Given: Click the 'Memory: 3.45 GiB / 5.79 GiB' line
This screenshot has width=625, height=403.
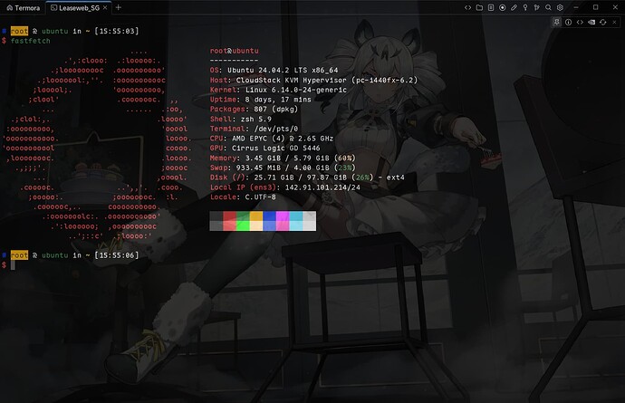Looking at the screenshot, I should pyautogui.click(x=283, y=158).
